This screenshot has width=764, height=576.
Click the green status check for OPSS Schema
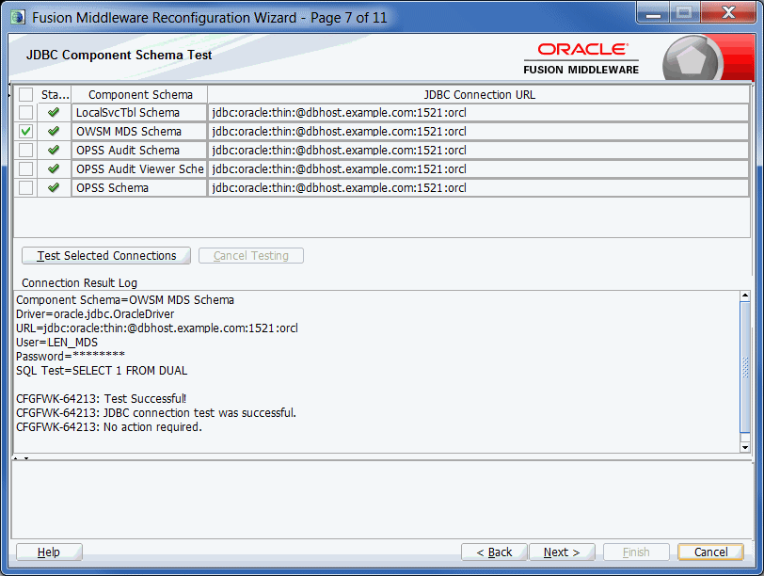pos(54,187)
